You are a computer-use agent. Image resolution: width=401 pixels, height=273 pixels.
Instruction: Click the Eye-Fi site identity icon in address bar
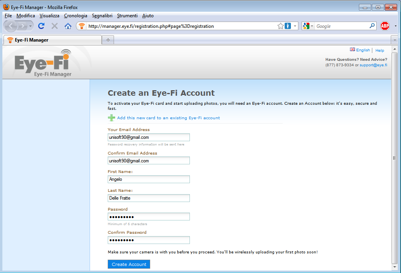click(x=82, y=26)
